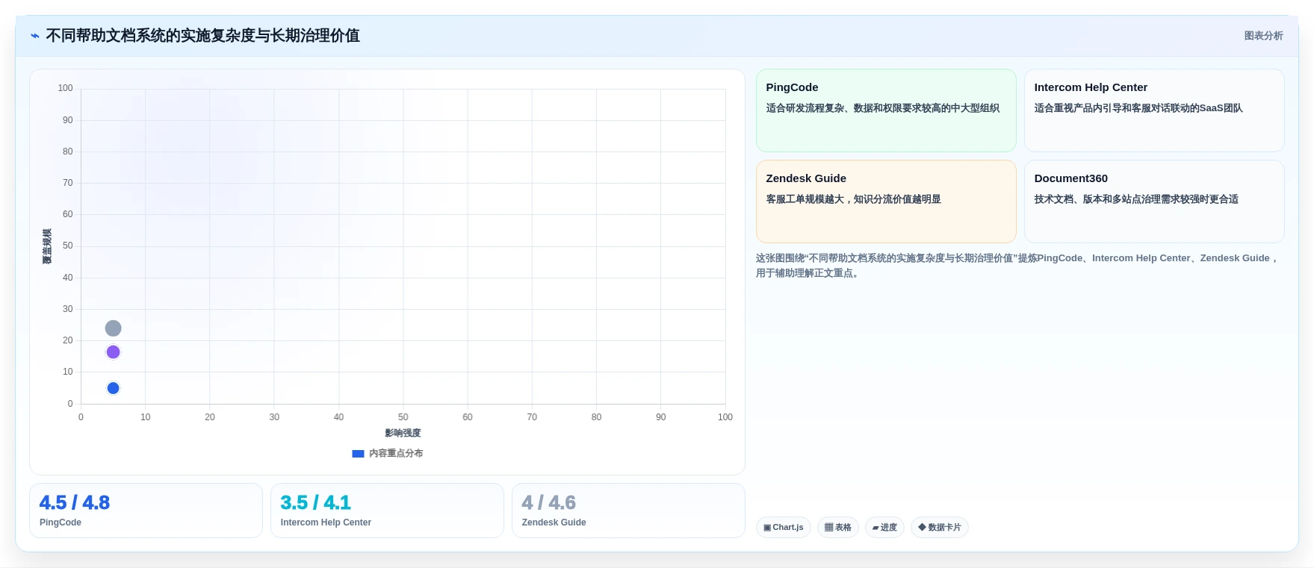Open the Document360 card
Screen dimensions: 1314x568
point(1154,202)
